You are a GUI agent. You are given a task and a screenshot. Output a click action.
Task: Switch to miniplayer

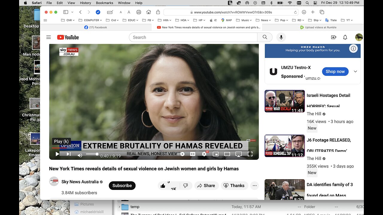215,154
